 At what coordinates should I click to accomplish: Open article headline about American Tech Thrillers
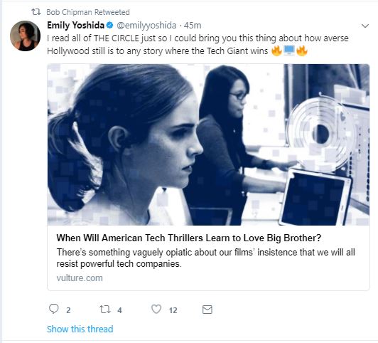pyautogui.click(x=189, y=238)
